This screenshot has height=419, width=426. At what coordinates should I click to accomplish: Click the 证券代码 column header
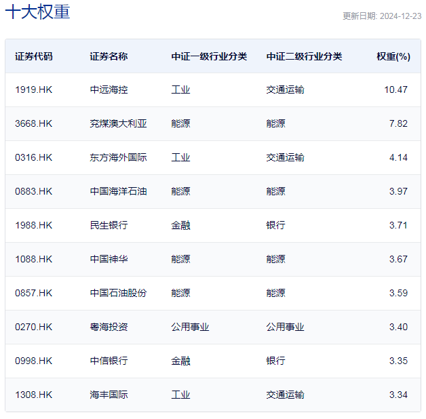point(33,56)
